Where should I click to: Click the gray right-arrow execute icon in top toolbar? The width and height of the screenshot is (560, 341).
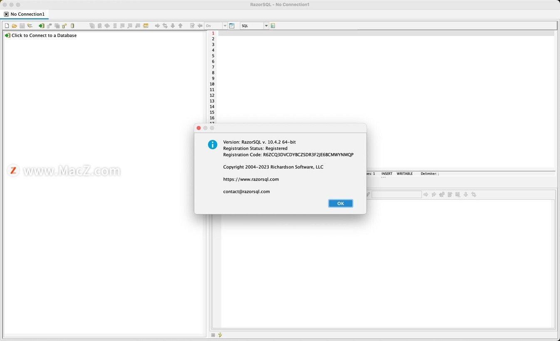click(157, 26)
